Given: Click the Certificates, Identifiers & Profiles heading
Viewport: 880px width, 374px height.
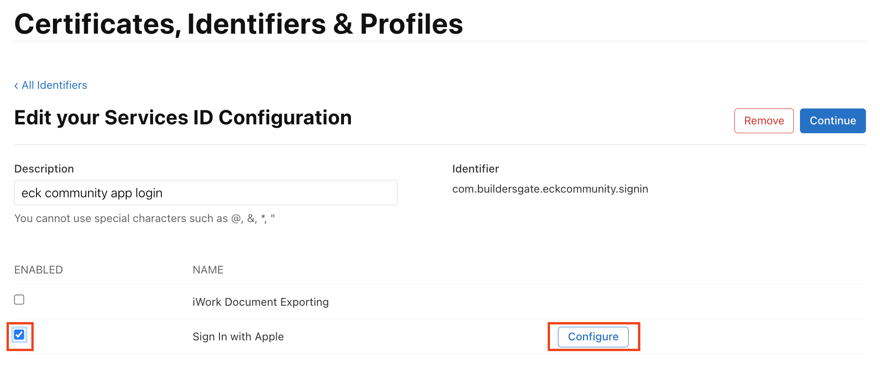Looking at the screenshot, I should coord(239,23).
